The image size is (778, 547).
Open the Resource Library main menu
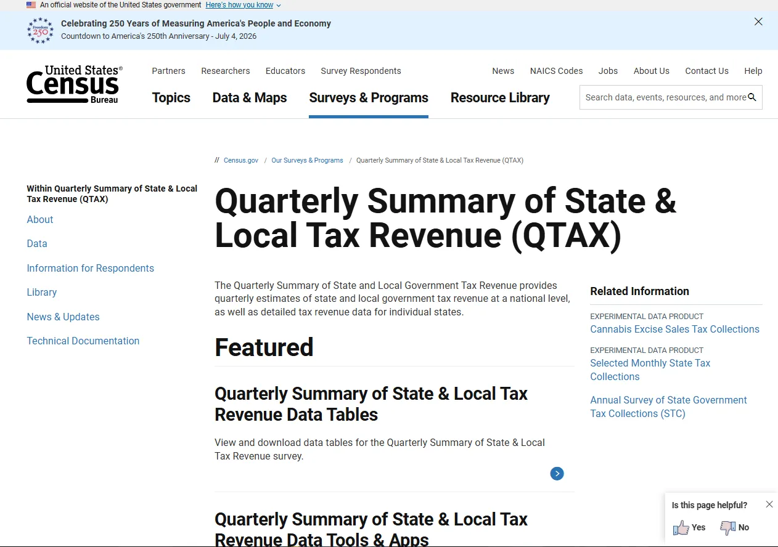coord(500,97)
